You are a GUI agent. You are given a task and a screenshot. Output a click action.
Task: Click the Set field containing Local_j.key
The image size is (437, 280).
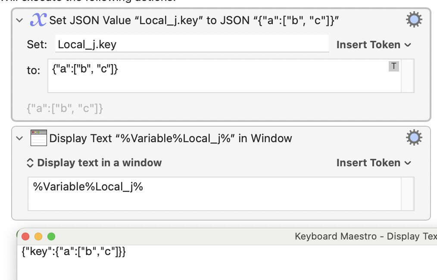(x=192, y=43)
